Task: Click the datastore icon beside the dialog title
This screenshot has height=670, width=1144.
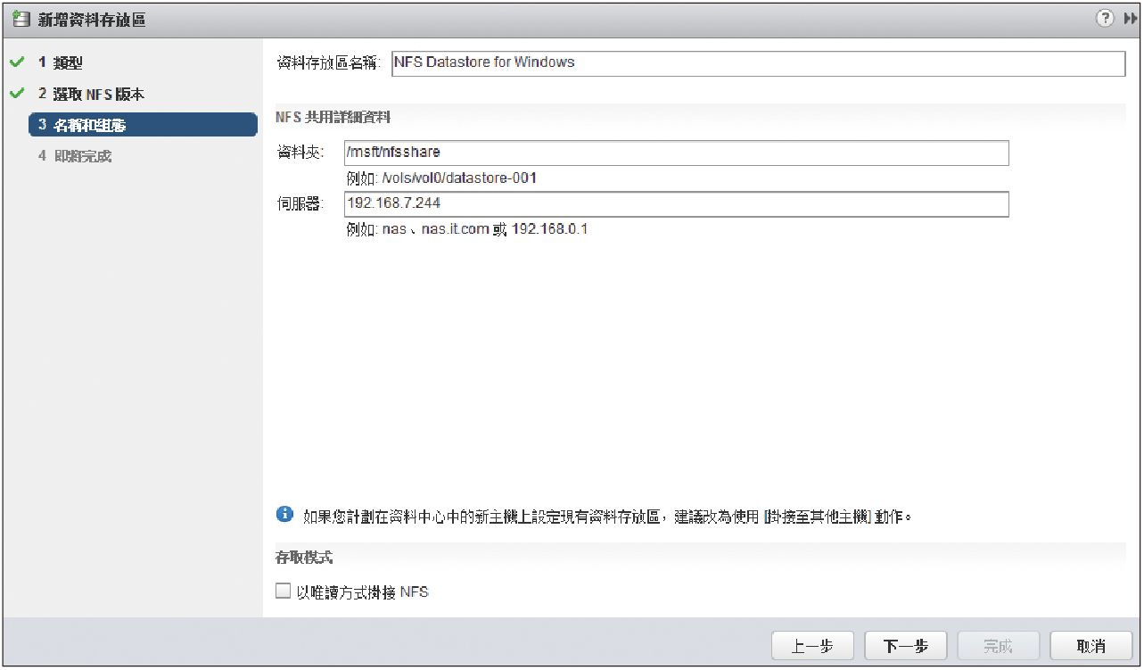Action: point(21,20)
